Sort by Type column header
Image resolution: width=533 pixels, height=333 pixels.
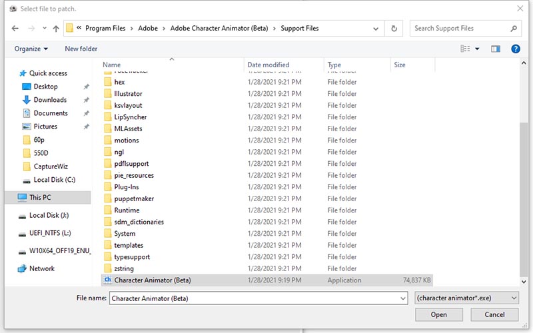pos(334,65)
